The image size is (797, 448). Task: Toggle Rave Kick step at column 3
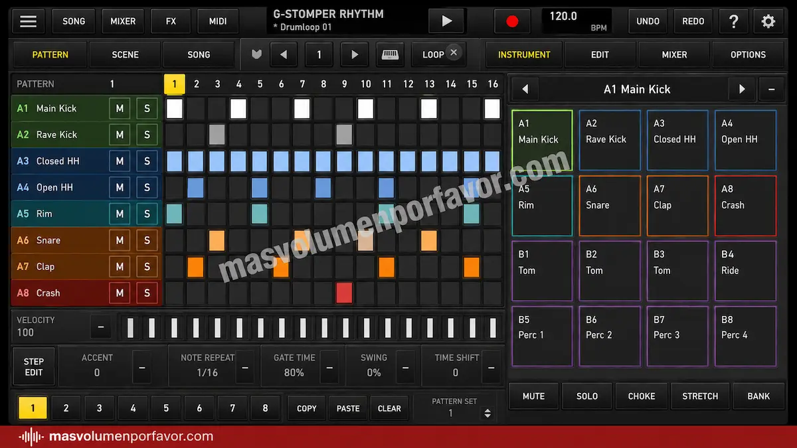217,135
